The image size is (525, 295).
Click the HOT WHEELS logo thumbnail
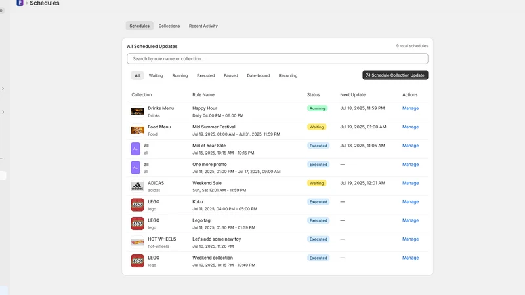pos(137,242)
